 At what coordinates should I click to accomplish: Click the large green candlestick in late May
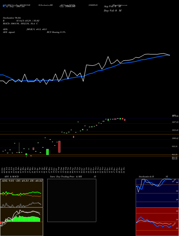pos(48,152)
